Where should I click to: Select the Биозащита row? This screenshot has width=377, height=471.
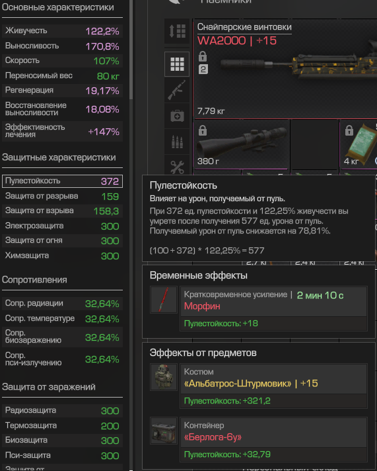click(x=62, y=441)
